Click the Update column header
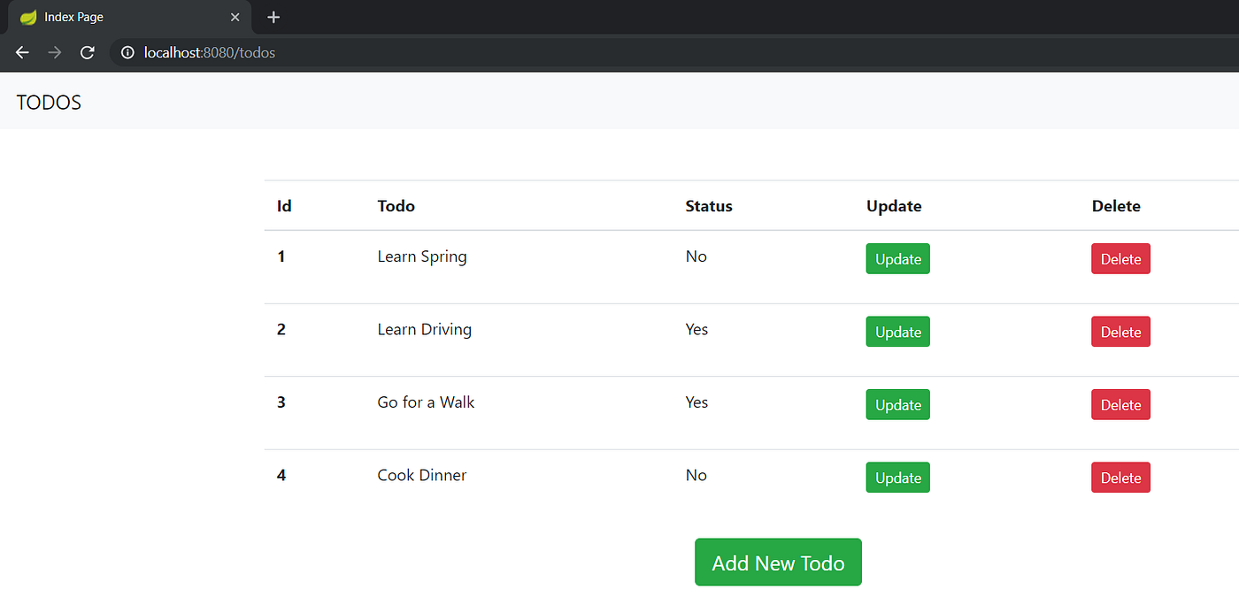1239x612 pixels. pyautogui.click(x=894, y=206)
